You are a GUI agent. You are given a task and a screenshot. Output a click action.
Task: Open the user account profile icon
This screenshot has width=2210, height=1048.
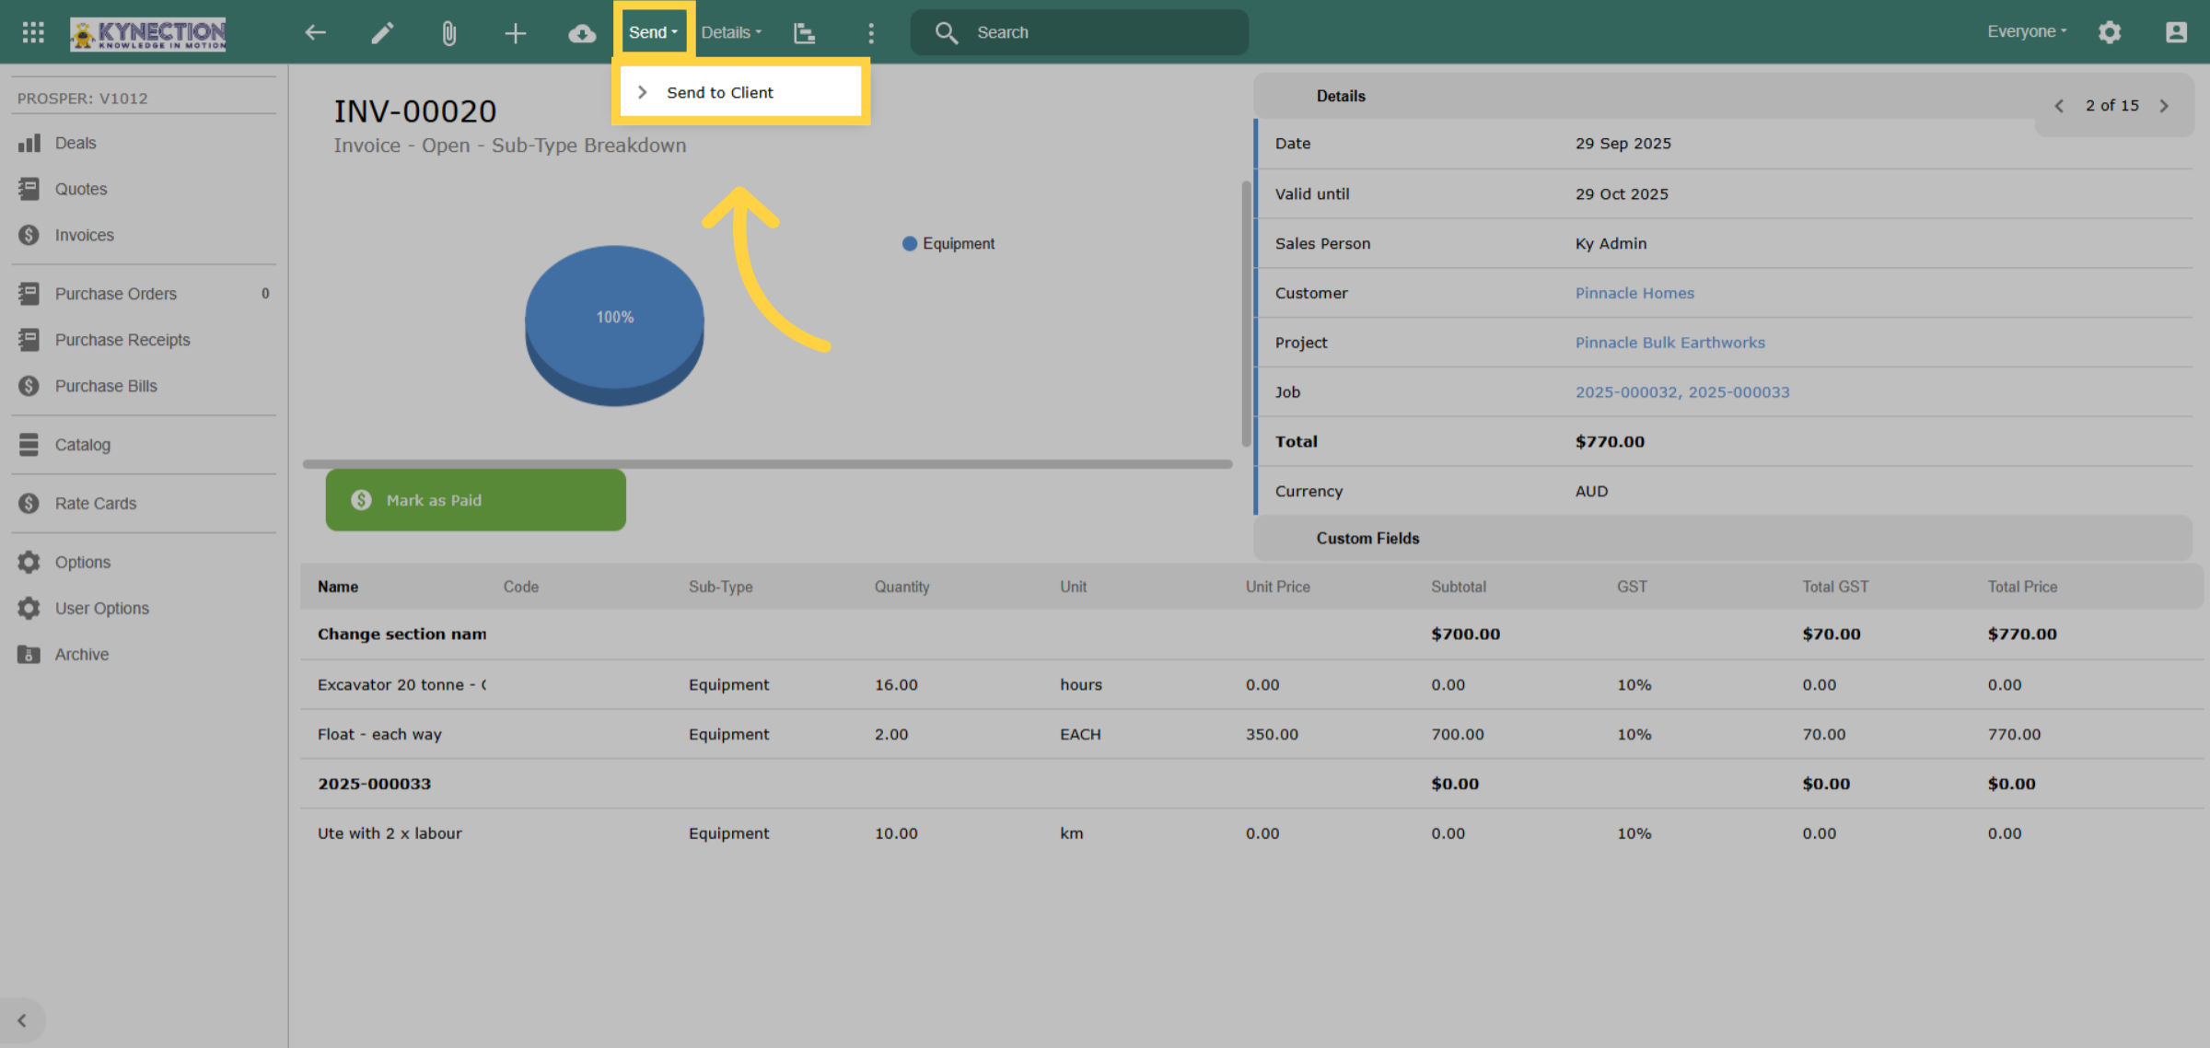pos(2176,32)
